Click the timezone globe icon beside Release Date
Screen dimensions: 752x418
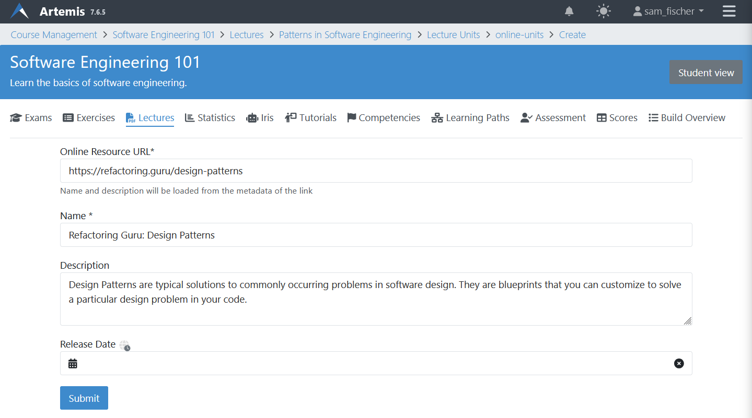pos(124,345)
